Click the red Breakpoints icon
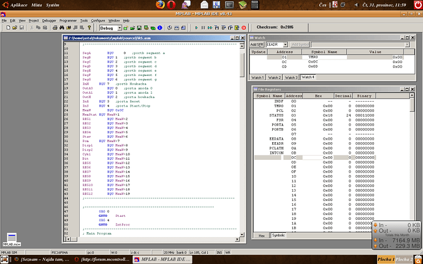The image size is (423, 264). tap(243, 28)
